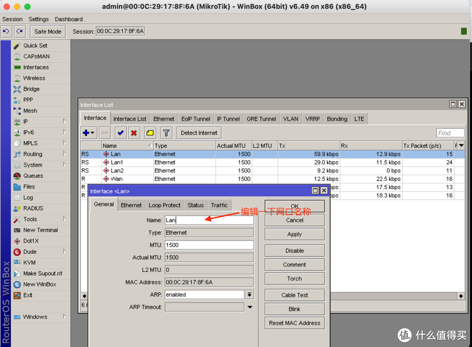472x347 pixels.
Task: Open New Terminal from sidebar
Action: tap(40, 230)
